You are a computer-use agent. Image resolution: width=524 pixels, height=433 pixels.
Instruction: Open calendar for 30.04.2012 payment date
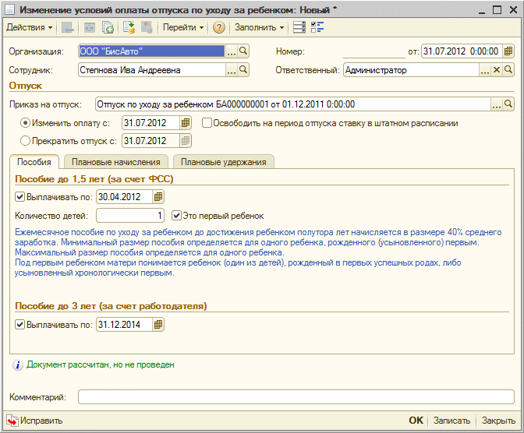pos(158,197)
